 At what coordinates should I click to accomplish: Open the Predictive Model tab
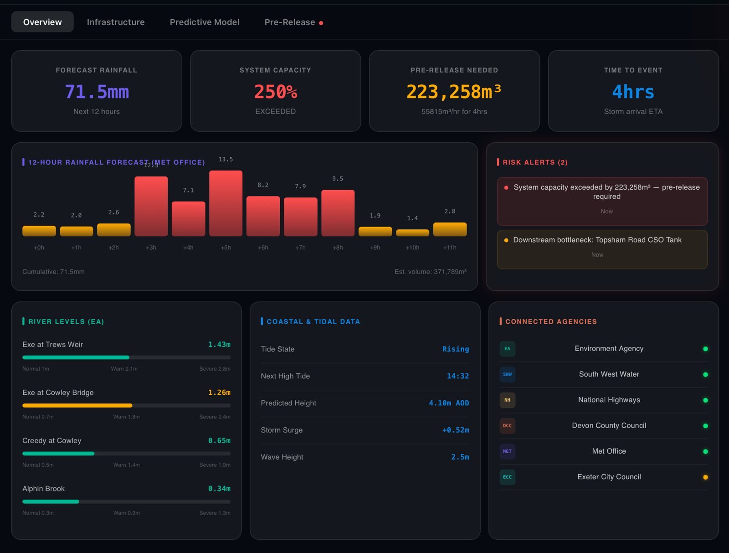pos(205,22)
